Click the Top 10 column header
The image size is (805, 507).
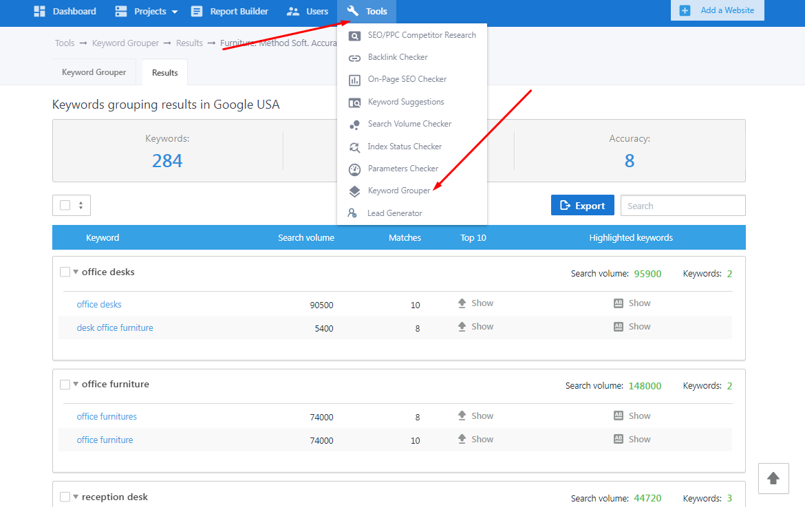473,237
